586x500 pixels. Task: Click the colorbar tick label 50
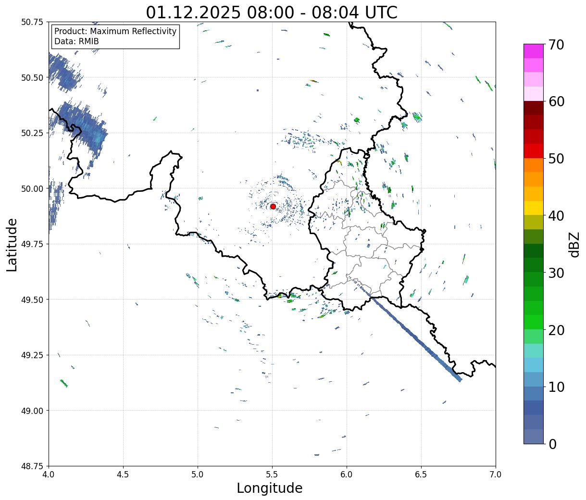pyautogui.click(x=556, y=159)
